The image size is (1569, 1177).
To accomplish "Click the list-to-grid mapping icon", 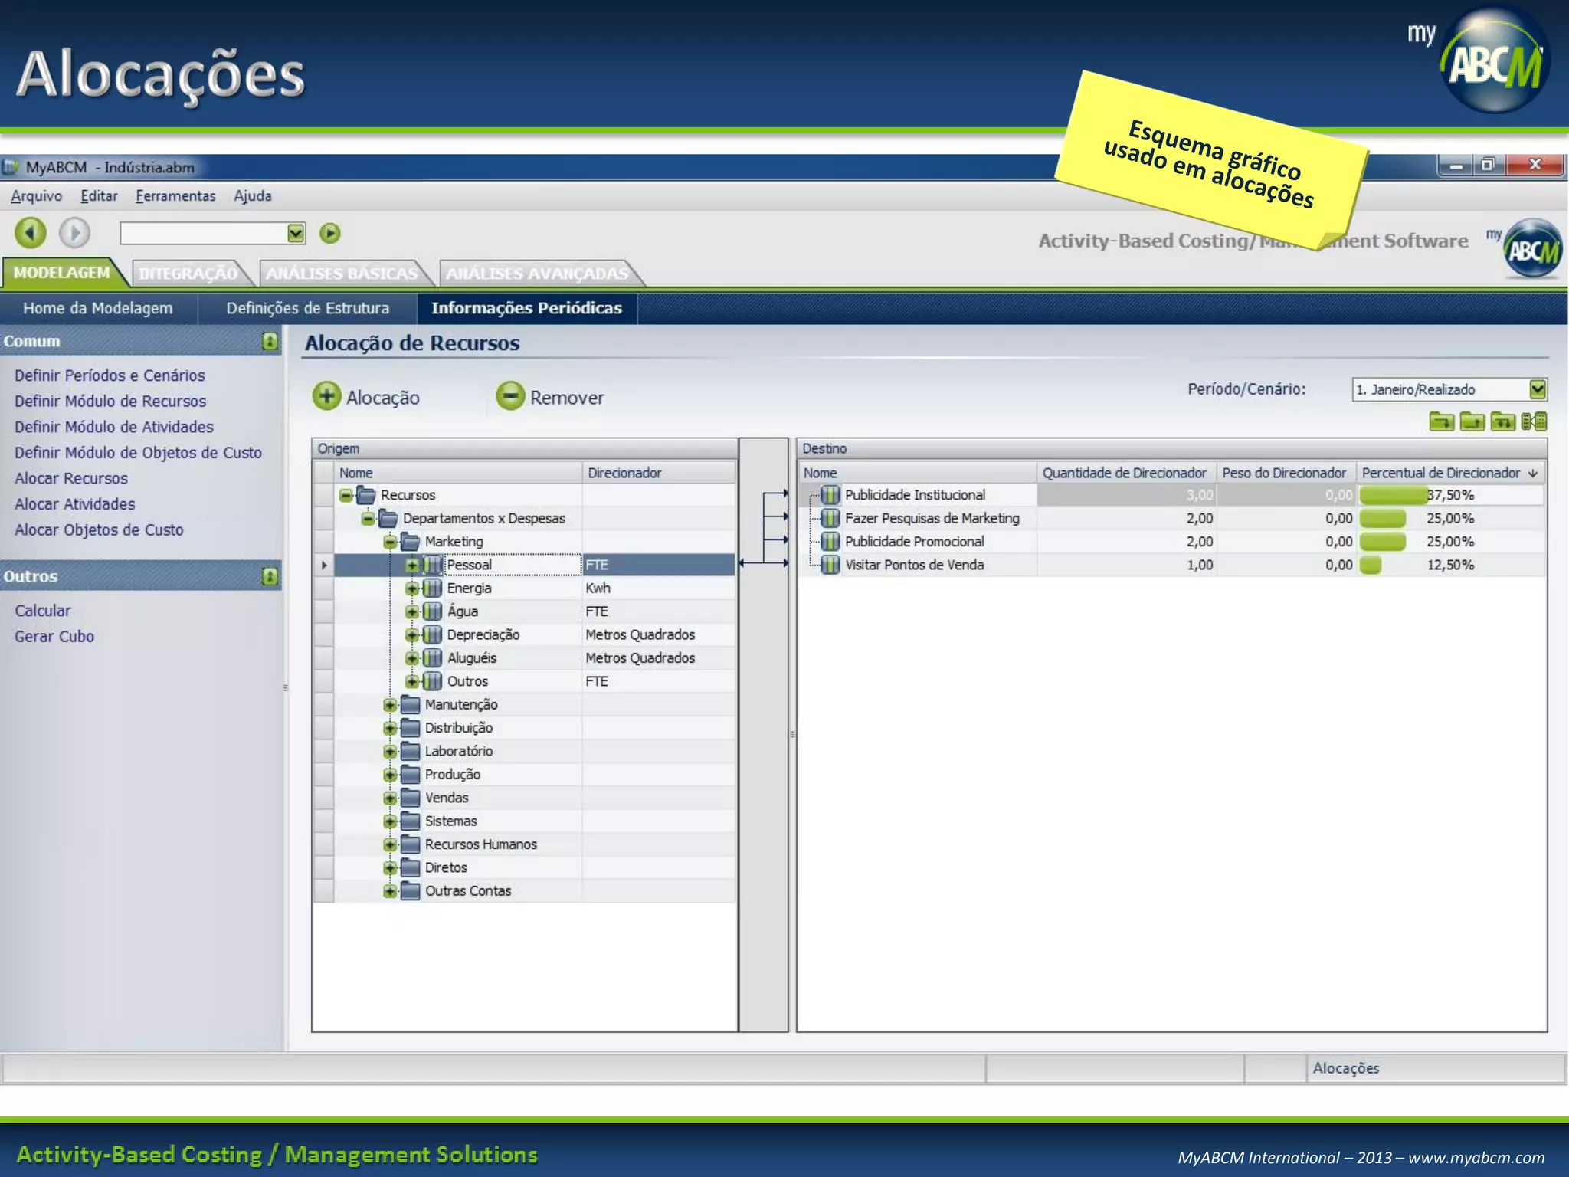I will pos(1534,421).
